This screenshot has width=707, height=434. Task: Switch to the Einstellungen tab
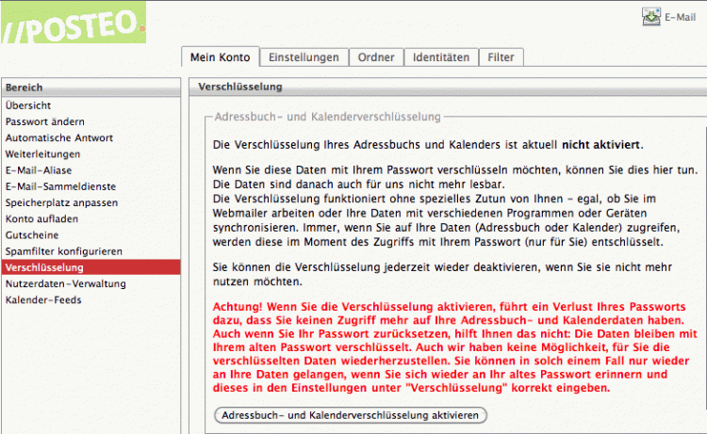click(x=303, y=57)
